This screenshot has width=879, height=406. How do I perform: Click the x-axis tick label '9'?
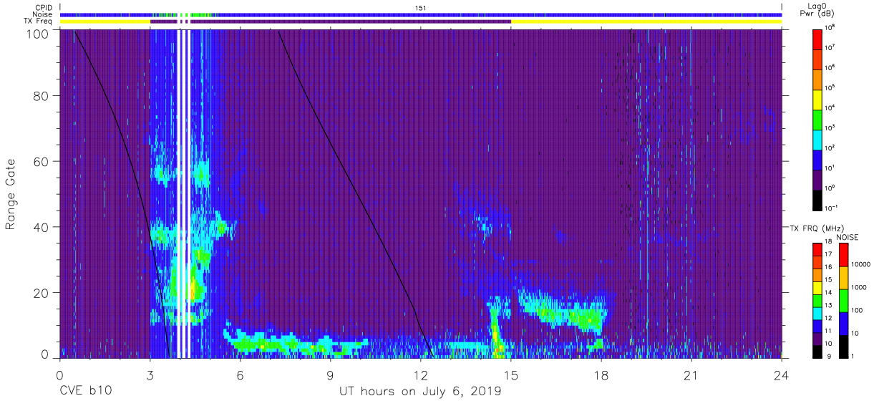(x=330, y=374)
